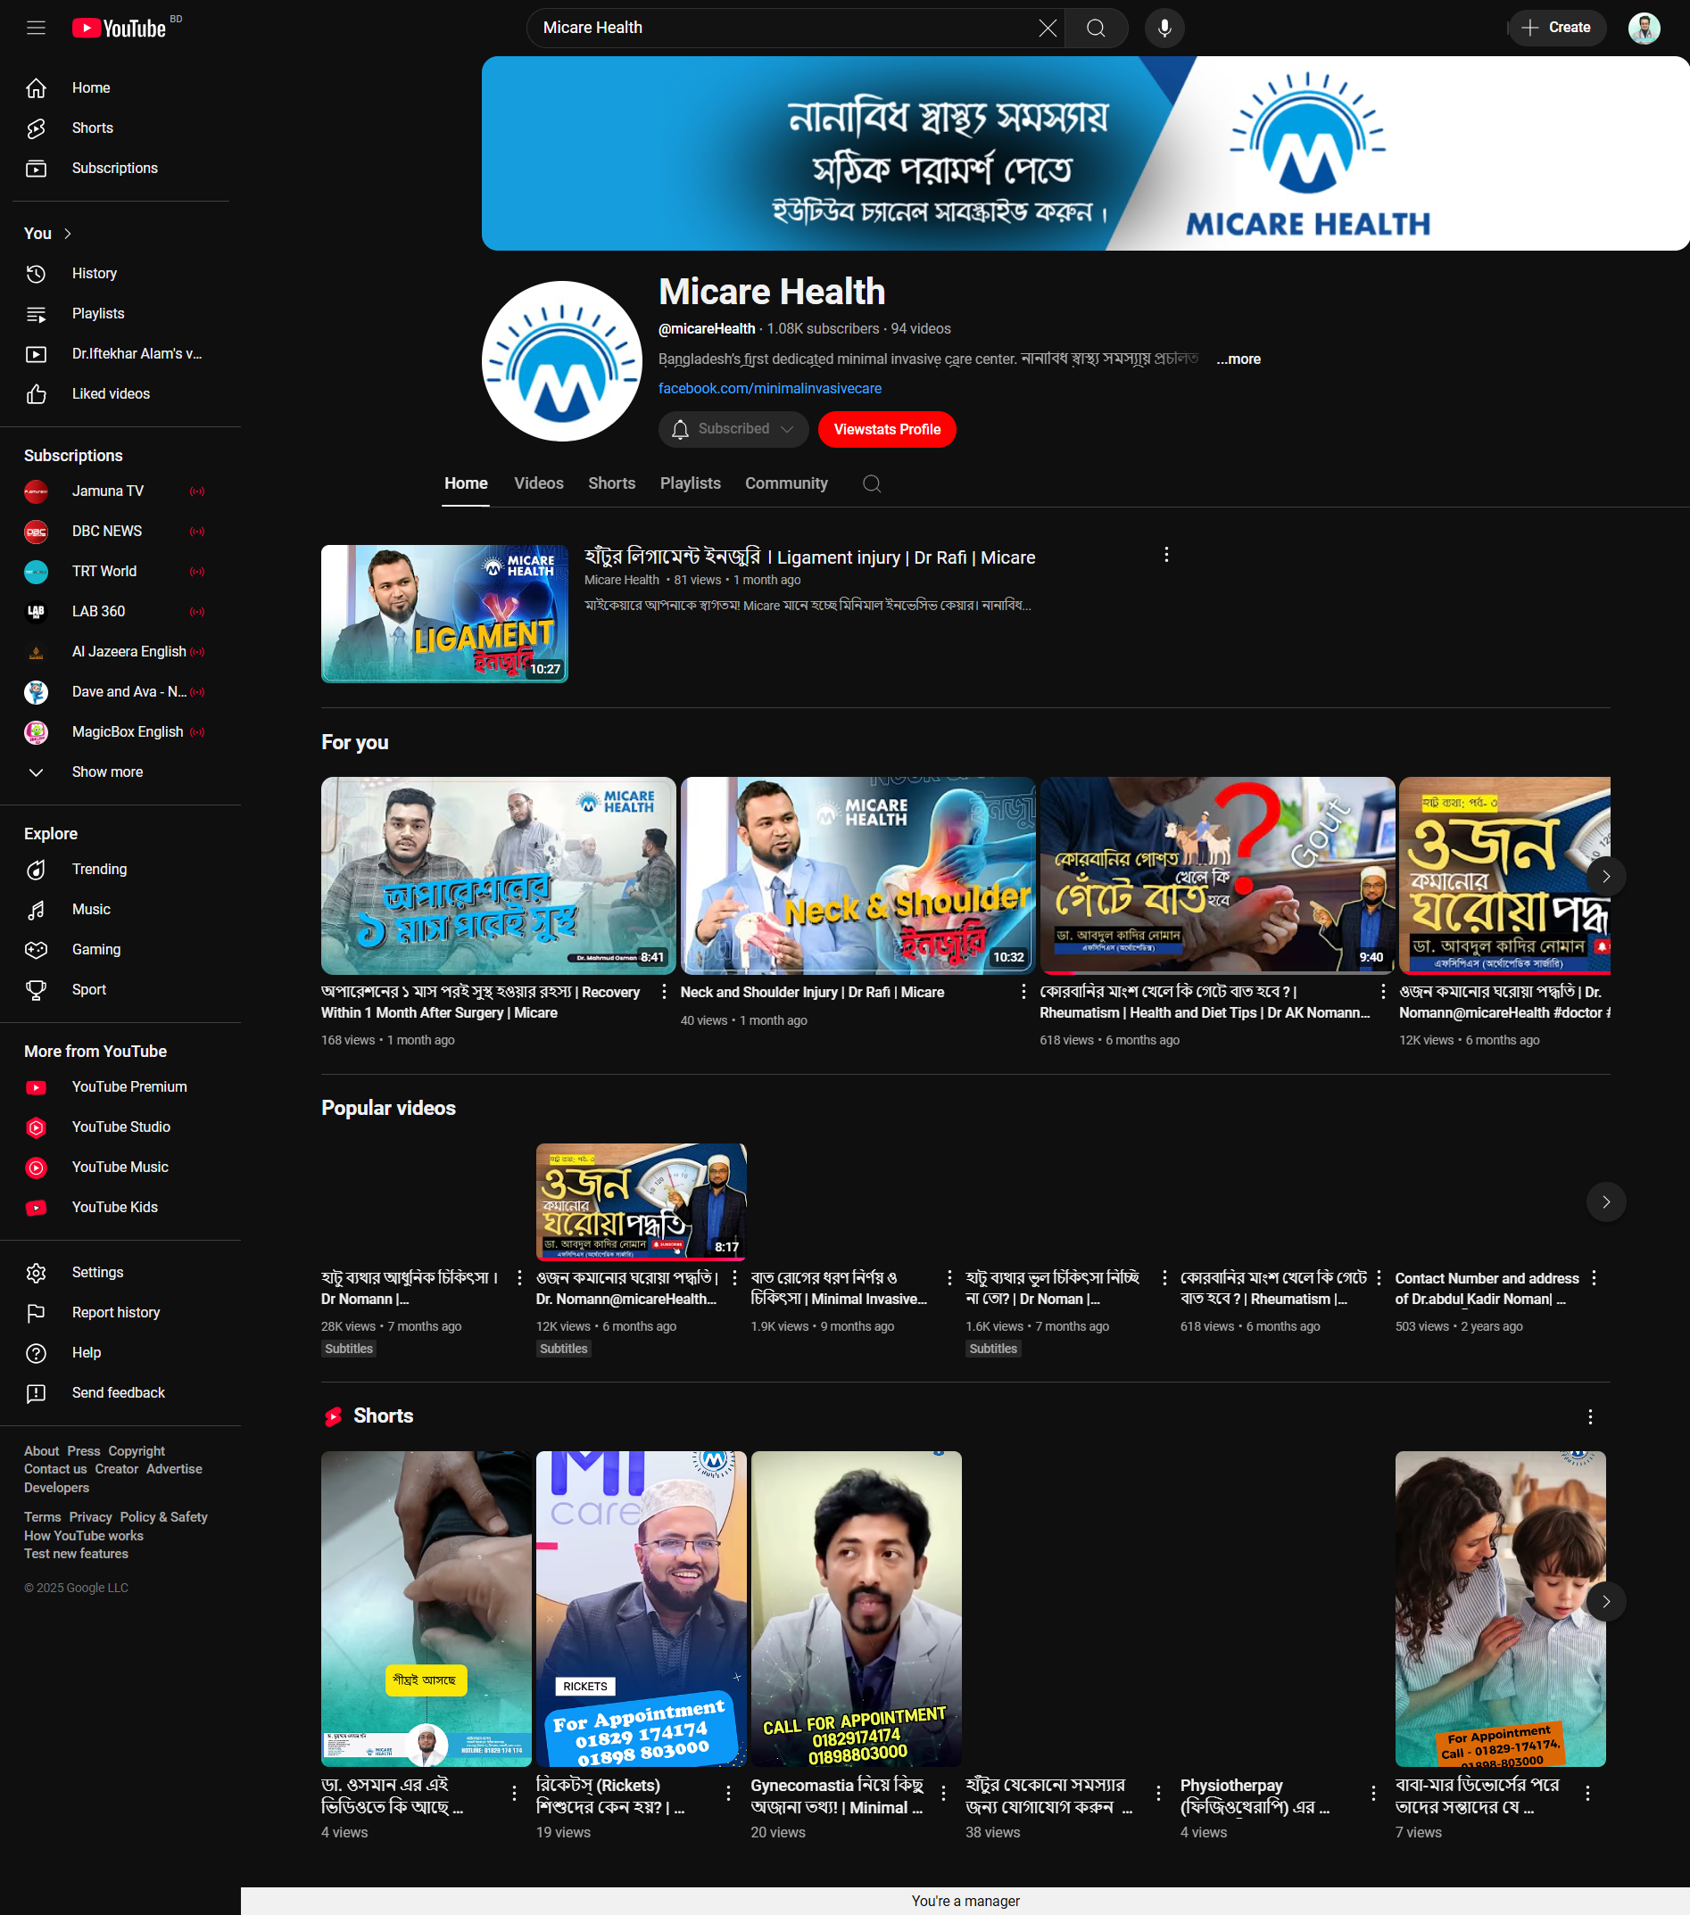
Task: Open Playlists in the sidebar
Action: (120, 314)
